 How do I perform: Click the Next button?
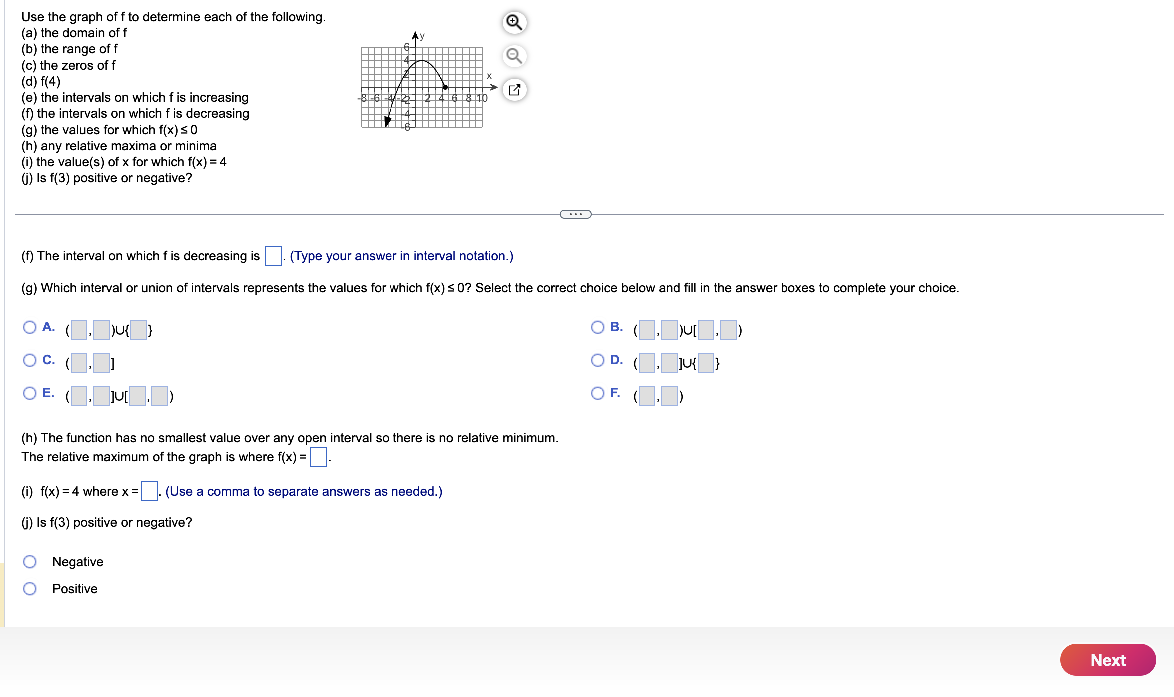1108,660
